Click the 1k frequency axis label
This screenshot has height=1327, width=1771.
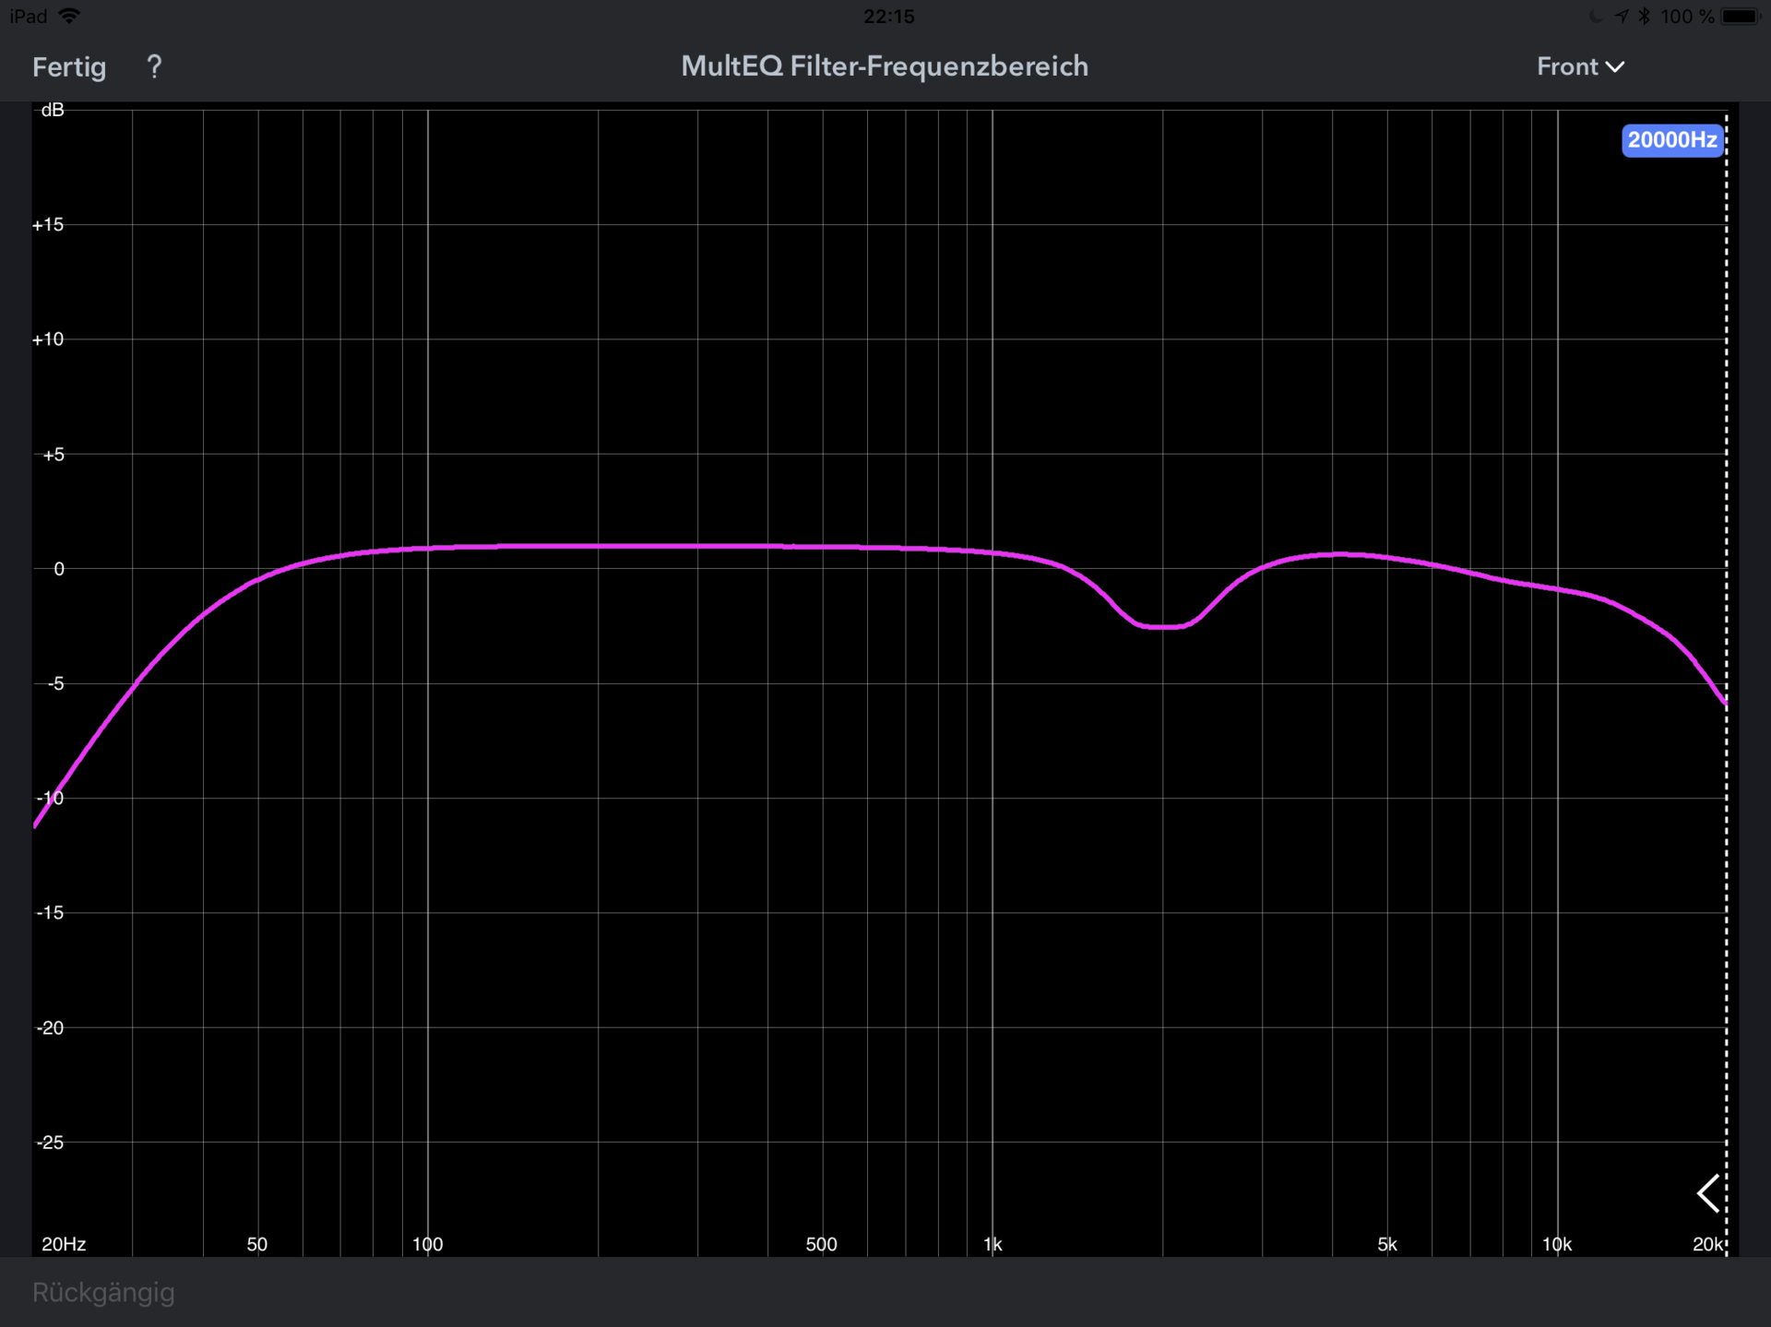(992, 1244)
